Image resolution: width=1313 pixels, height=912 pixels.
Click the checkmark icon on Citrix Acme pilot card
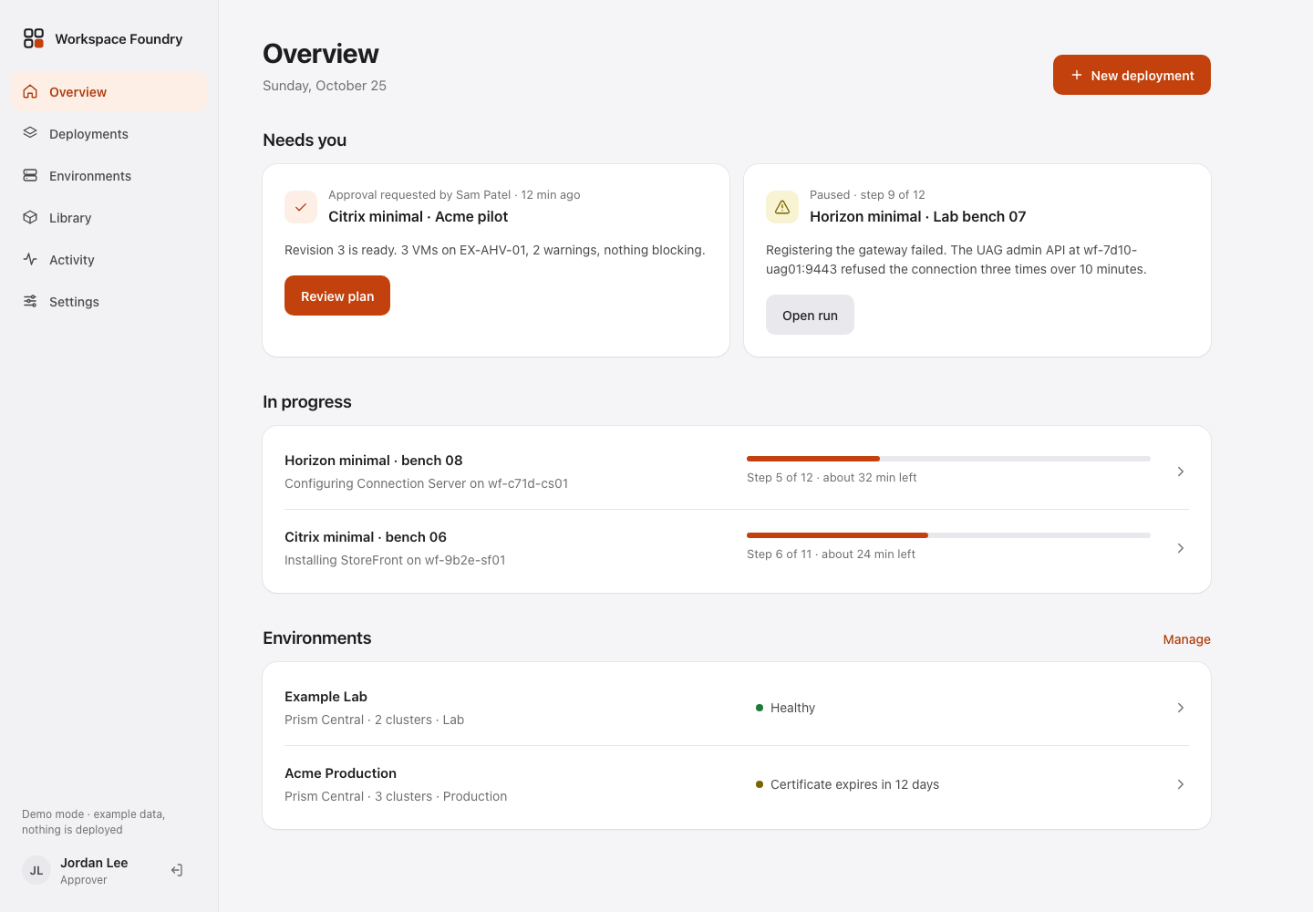point(301,207)
